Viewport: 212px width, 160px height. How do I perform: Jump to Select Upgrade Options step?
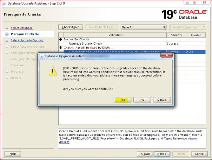coord(27,40)
